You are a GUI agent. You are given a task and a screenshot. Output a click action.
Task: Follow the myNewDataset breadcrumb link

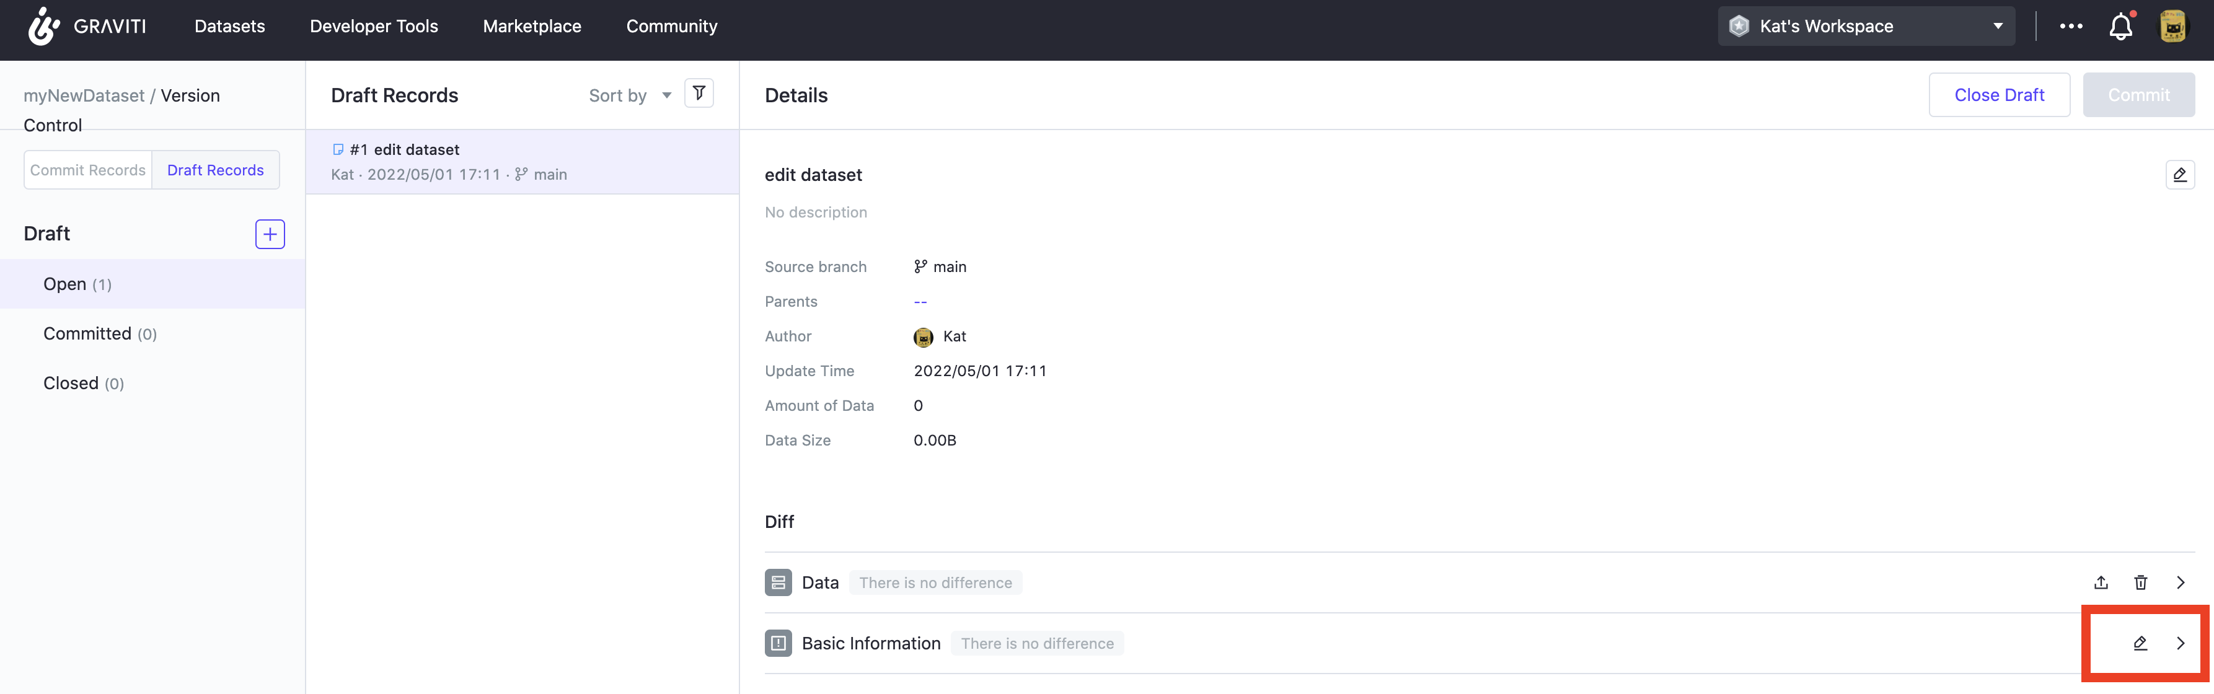(x=84, y=95)
